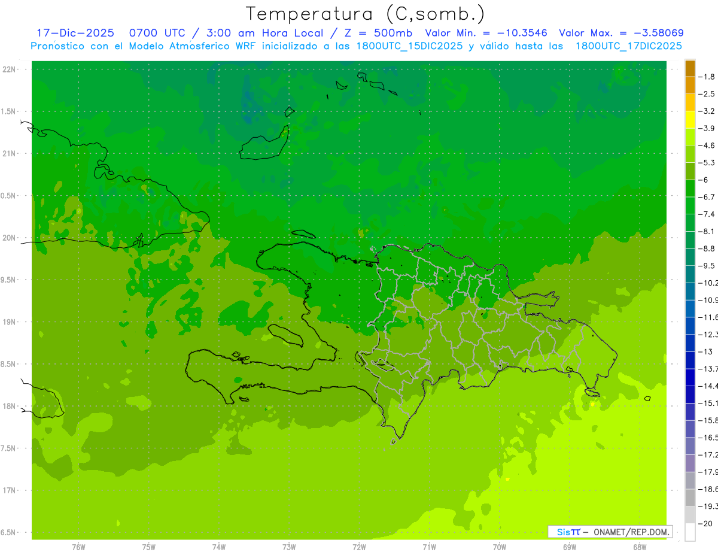Click the '75W' longitude label
The image size is (718, 555).
click(148, 547)
